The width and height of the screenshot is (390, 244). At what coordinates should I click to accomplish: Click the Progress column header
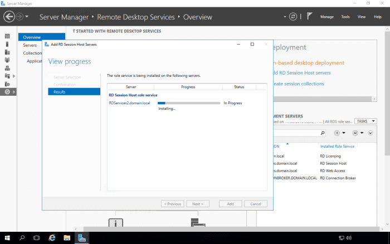pyautogui.click(x=188, y=87)
